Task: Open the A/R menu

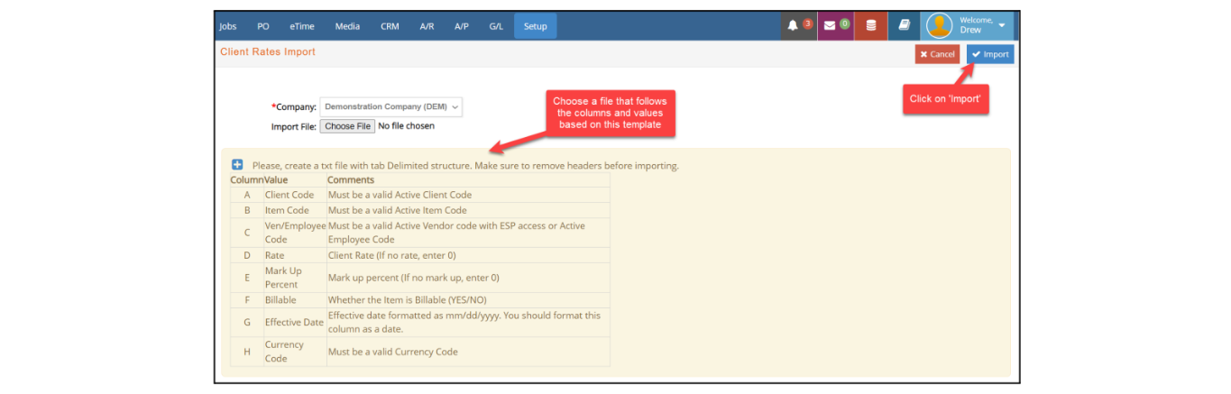Action: coord(427,26)
